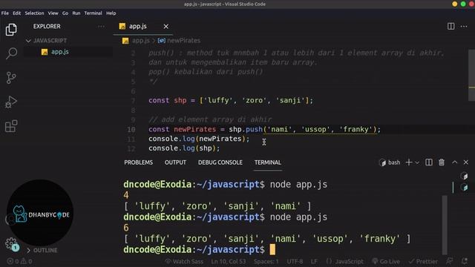The height and width of the screenshot is (267, 475).
Task: Open terminal launch profile dropdown arrow
Action: point(417,162)
